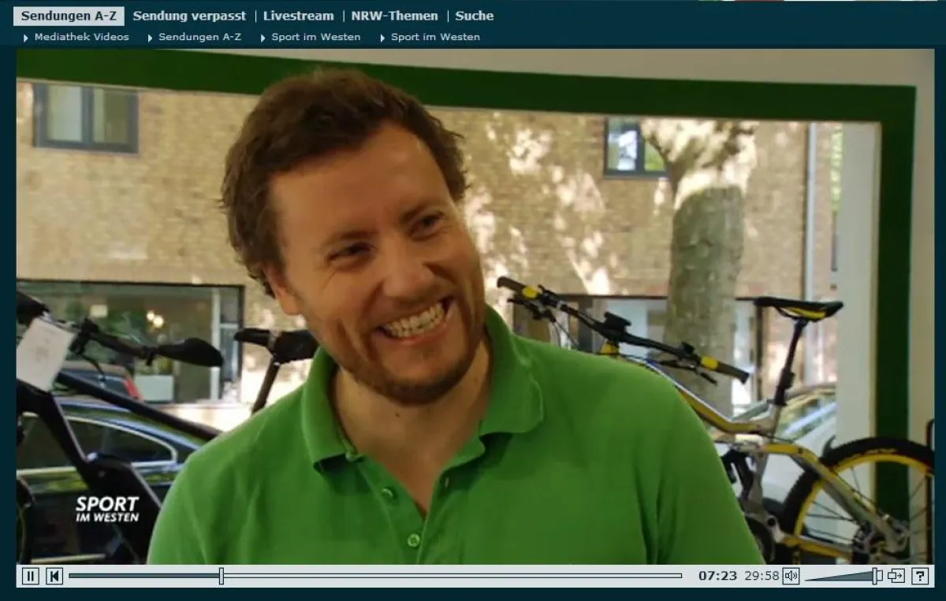
Task: Click the last Sport im Westen breadcrumb
Action: point(435,37)
